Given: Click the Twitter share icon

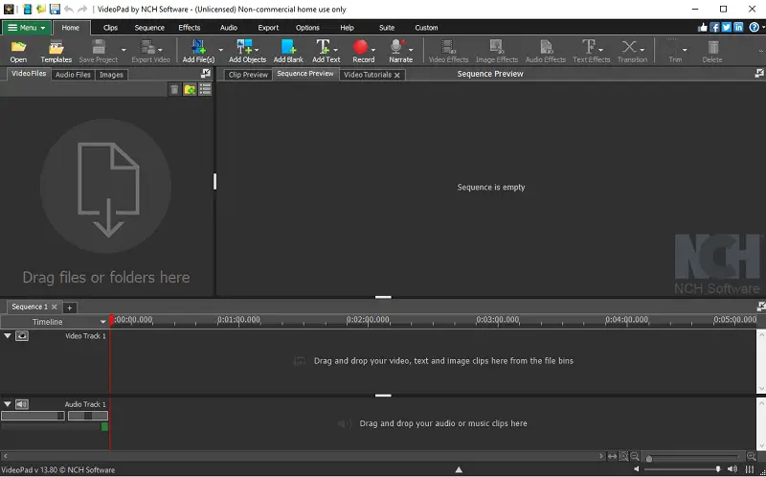Looking at the screenshot, I should click(x=727, y=28).
